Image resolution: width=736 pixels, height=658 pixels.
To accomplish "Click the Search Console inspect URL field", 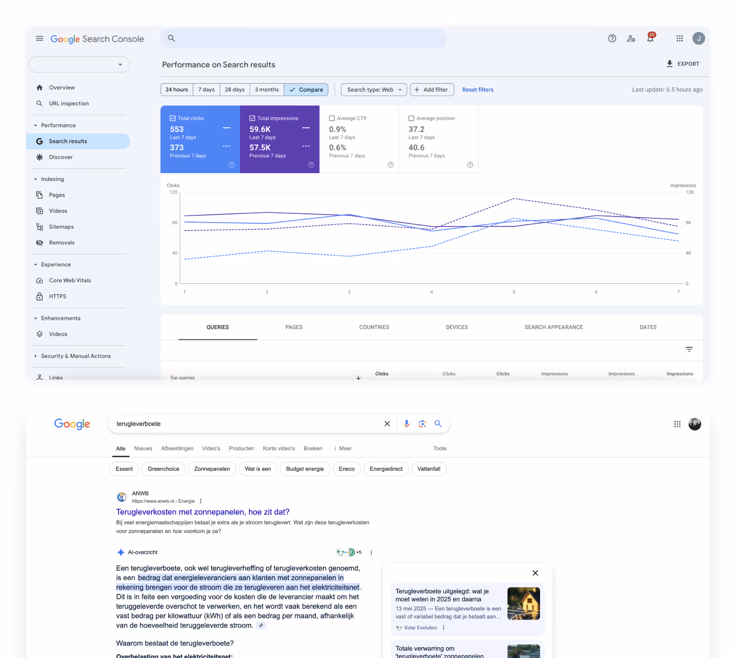I will (304, 38).
